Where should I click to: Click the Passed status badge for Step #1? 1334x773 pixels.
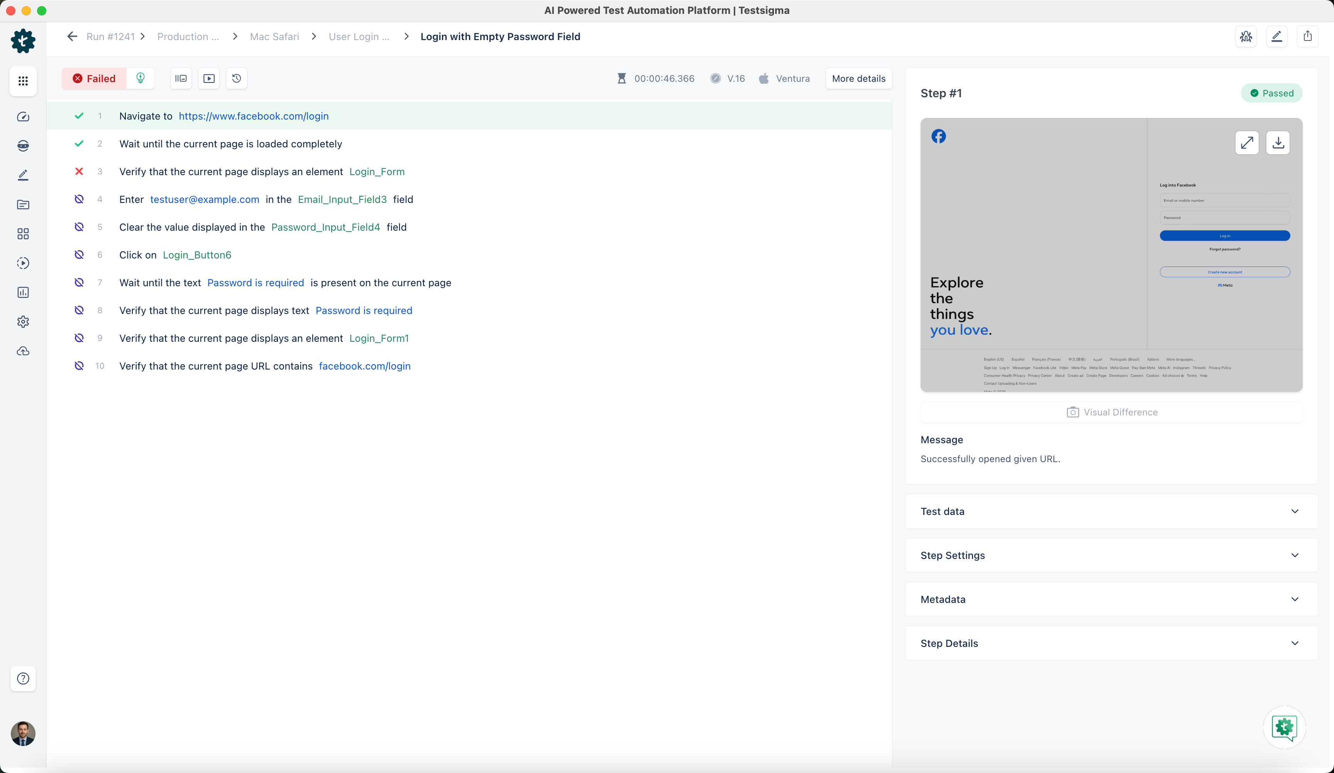coord(1271,93)
